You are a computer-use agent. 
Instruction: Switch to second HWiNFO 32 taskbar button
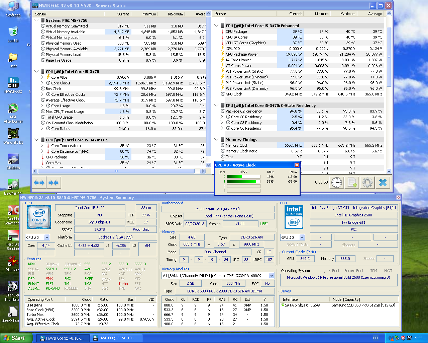115,338
